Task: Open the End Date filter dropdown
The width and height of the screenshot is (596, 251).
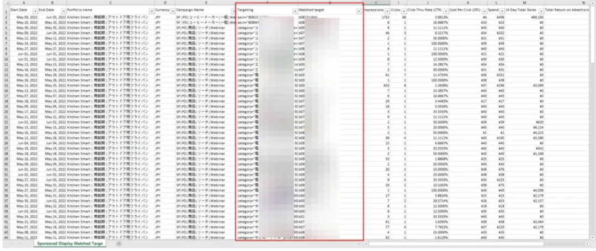Action: pyautogui.click(x=62, y=10)
